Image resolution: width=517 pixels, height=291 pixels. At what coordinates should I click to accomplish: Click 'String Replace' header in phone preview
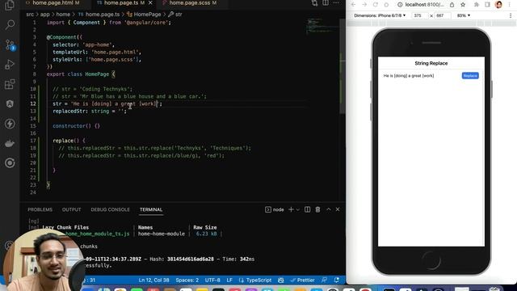coord(431,63)
